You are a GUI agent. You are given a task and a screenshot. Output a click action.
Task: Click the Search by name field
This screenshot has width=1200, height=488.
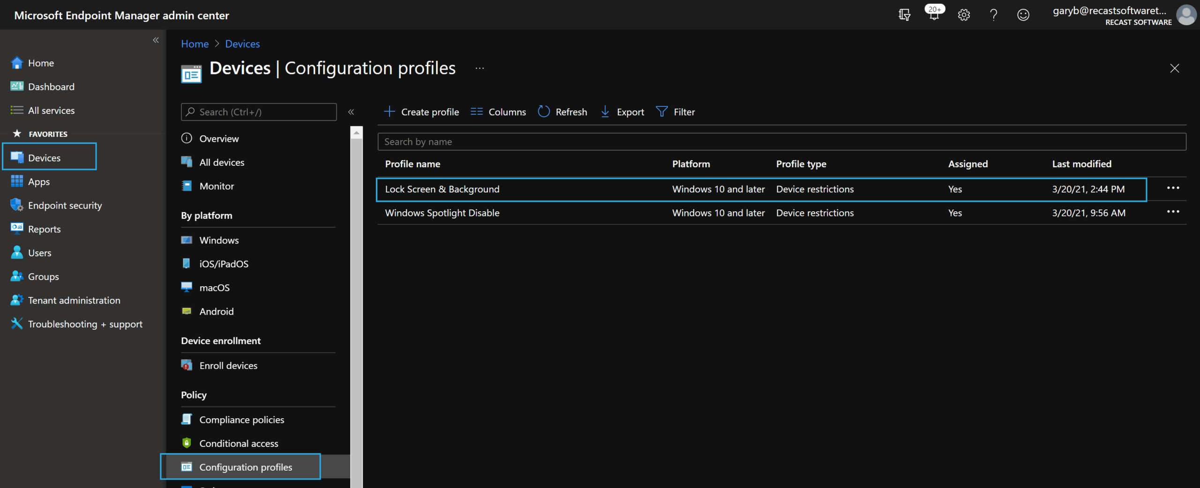click(781, 142)
